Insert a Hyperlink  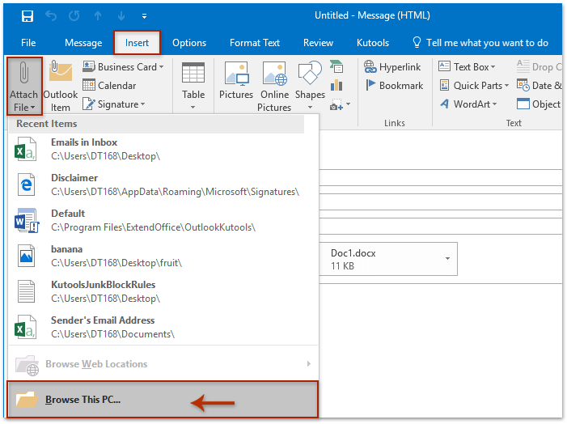tap(393, 67)
